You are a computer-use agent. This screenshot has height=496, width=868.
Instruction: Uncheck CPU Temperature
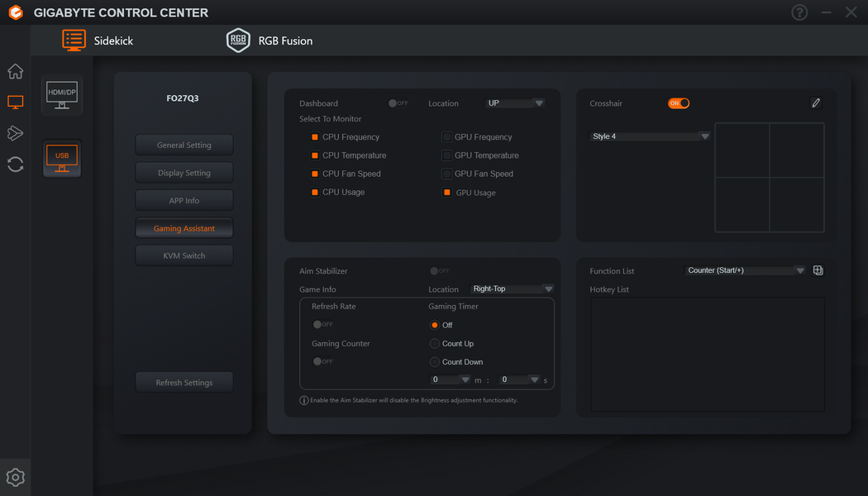314,155
